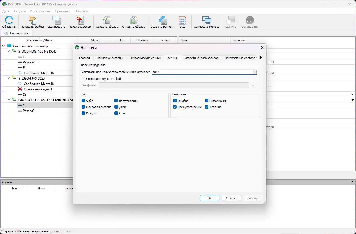Uncheck the Информация checkbox
The width and height of the screenshot is (356, 234).
207,101
